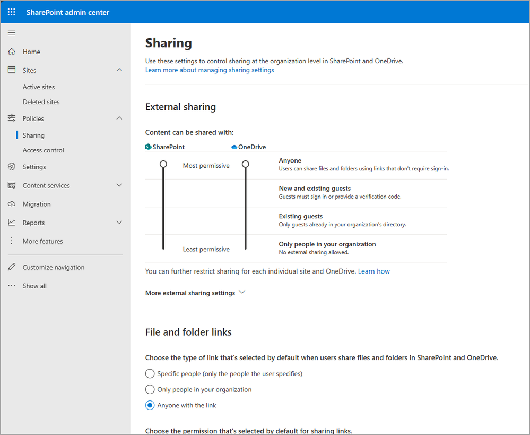Screen dimensions: 530x435
Task: Open Learn more about managing sharing settings
Action: click(x=210, y=70)
